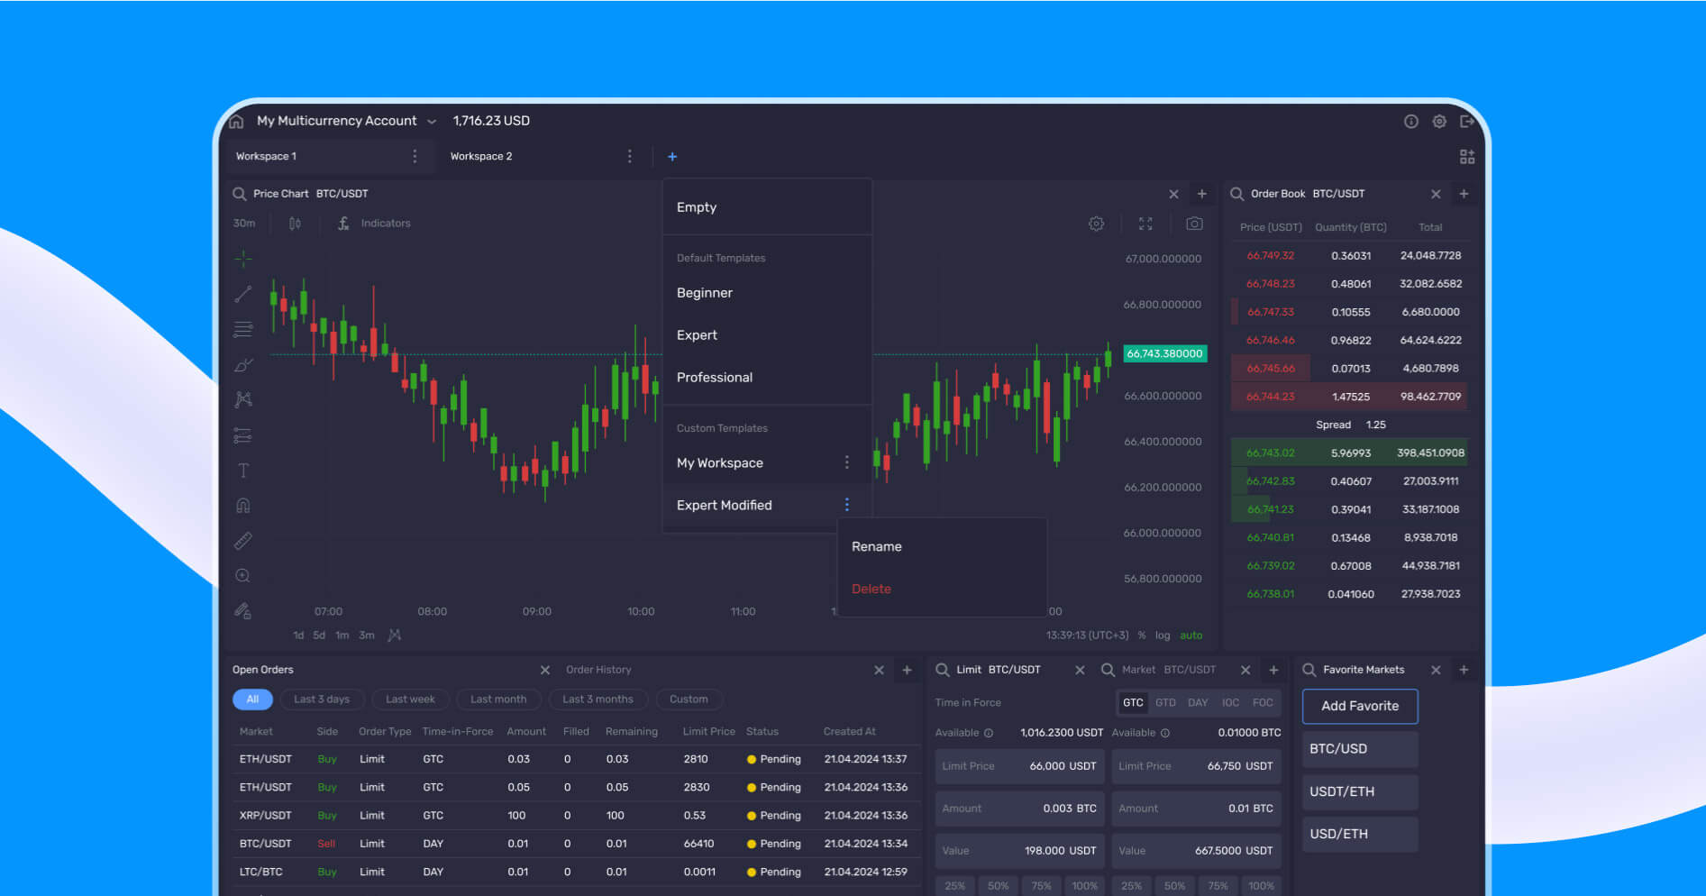Click the compare date range icon below chart
The height and width of the screenshot is (896, 1706).
point(394,635)
